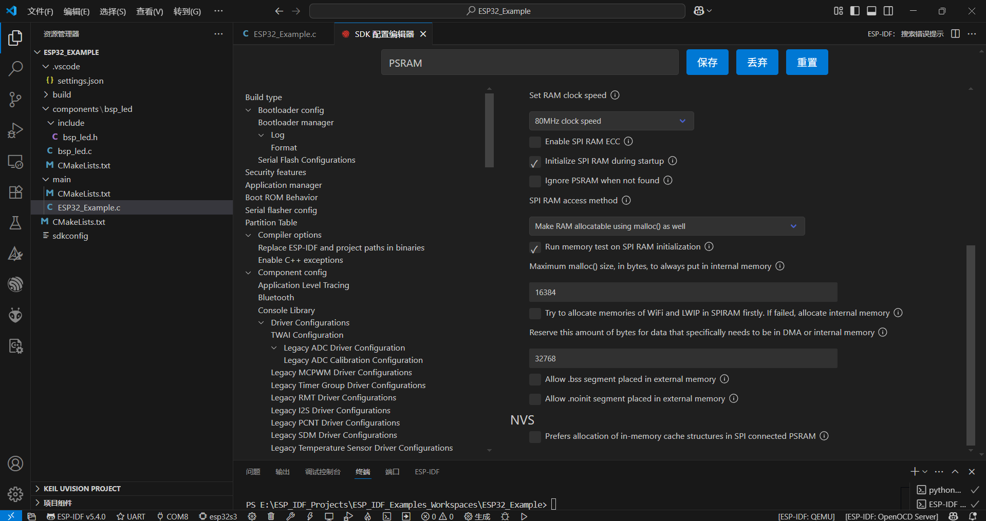Image resolution: width=986 pixels, height=521 pixels.
Task: Click the full clean trash icon in status bar
Action: pos(271,516)
